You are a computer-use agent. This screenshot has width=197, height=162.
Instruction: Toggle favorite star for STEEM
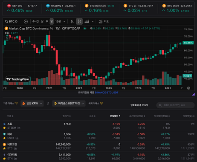[x=4, y=128]
